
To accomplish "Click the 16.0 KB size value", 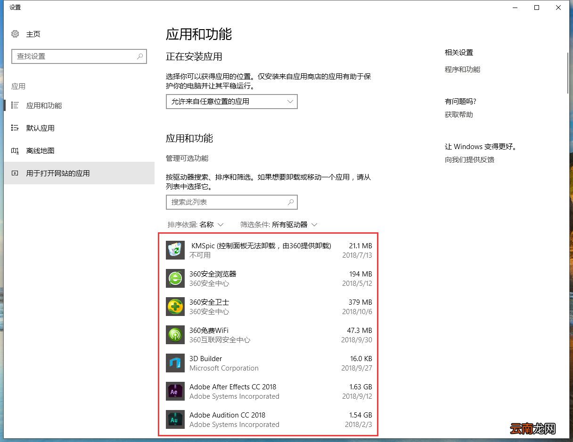I will (361, 359).
